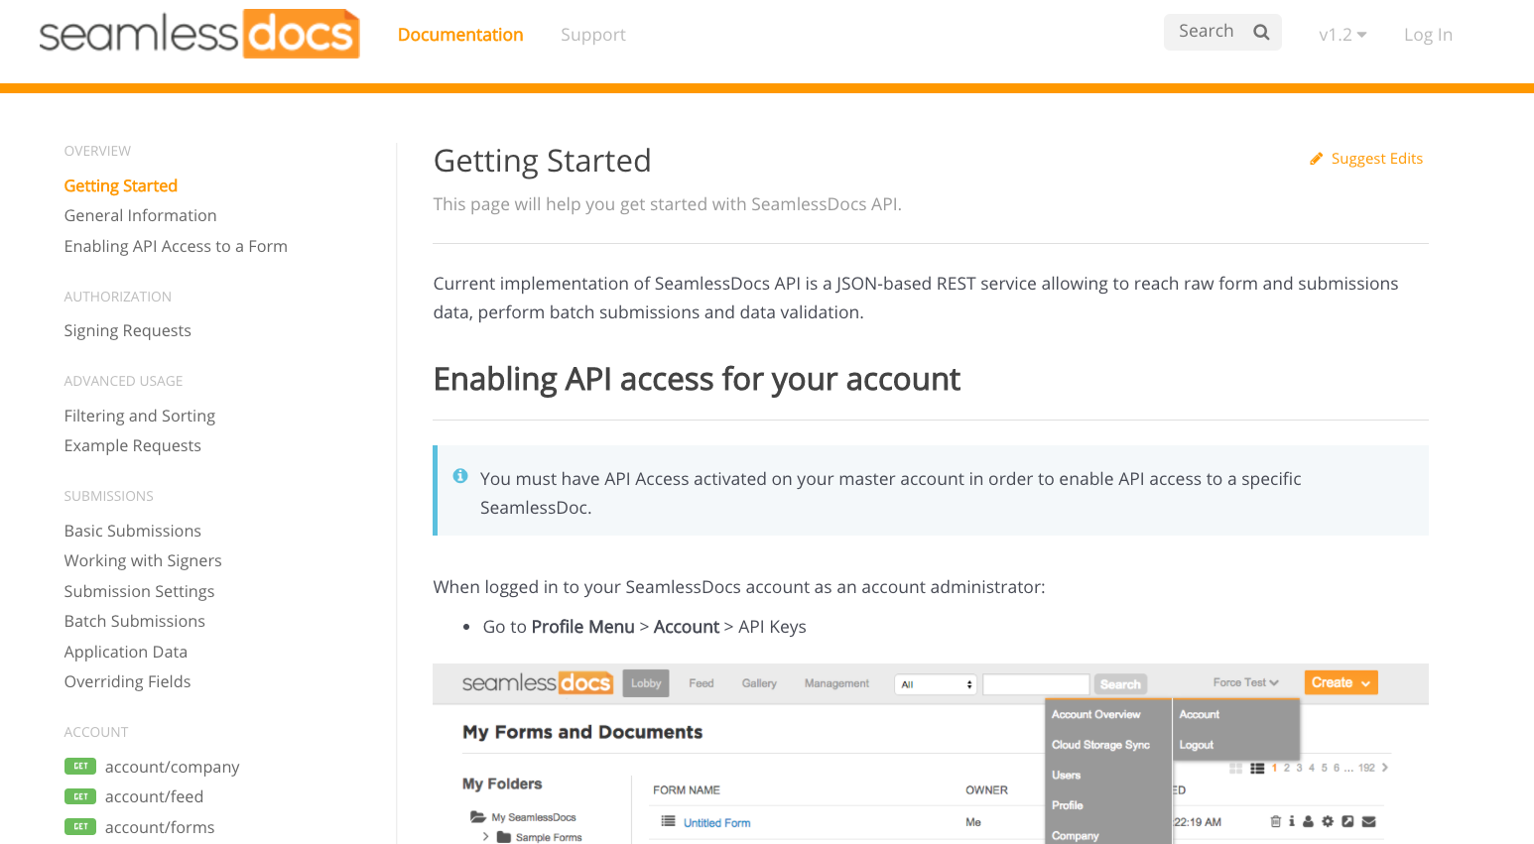Screen dimensions: 1534x844
Task: Click the AUTHORIZATION section label
Action: 118,297
